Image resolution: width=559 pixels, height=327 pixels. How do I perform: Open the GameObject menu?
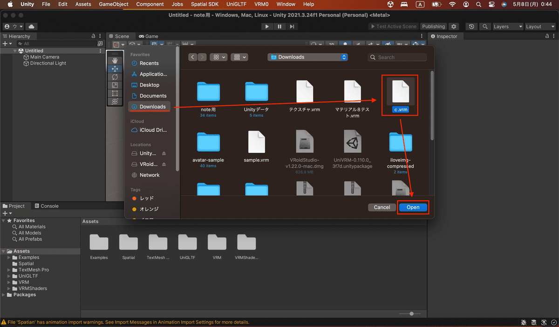click(114, 4)
